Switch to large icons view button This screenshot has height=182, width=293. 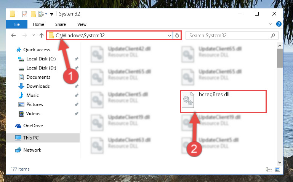tap(277, 169)
